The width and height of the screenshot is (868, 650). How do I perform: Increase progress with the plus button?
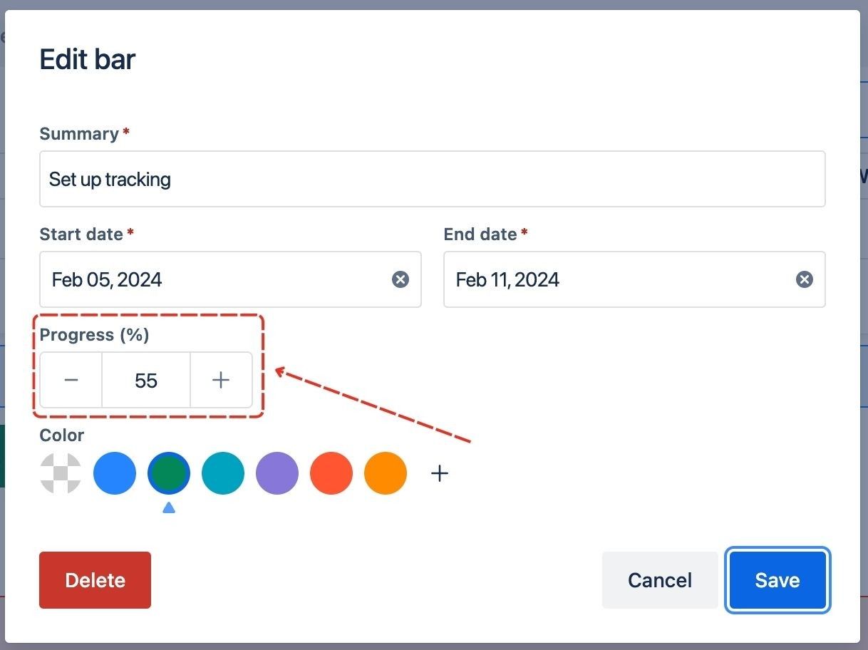coord(221,380)
